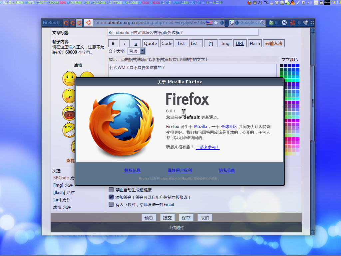Open the Dropbox tray icon
341x256 pixels.
pyautogui.click(x=277, y=3)
